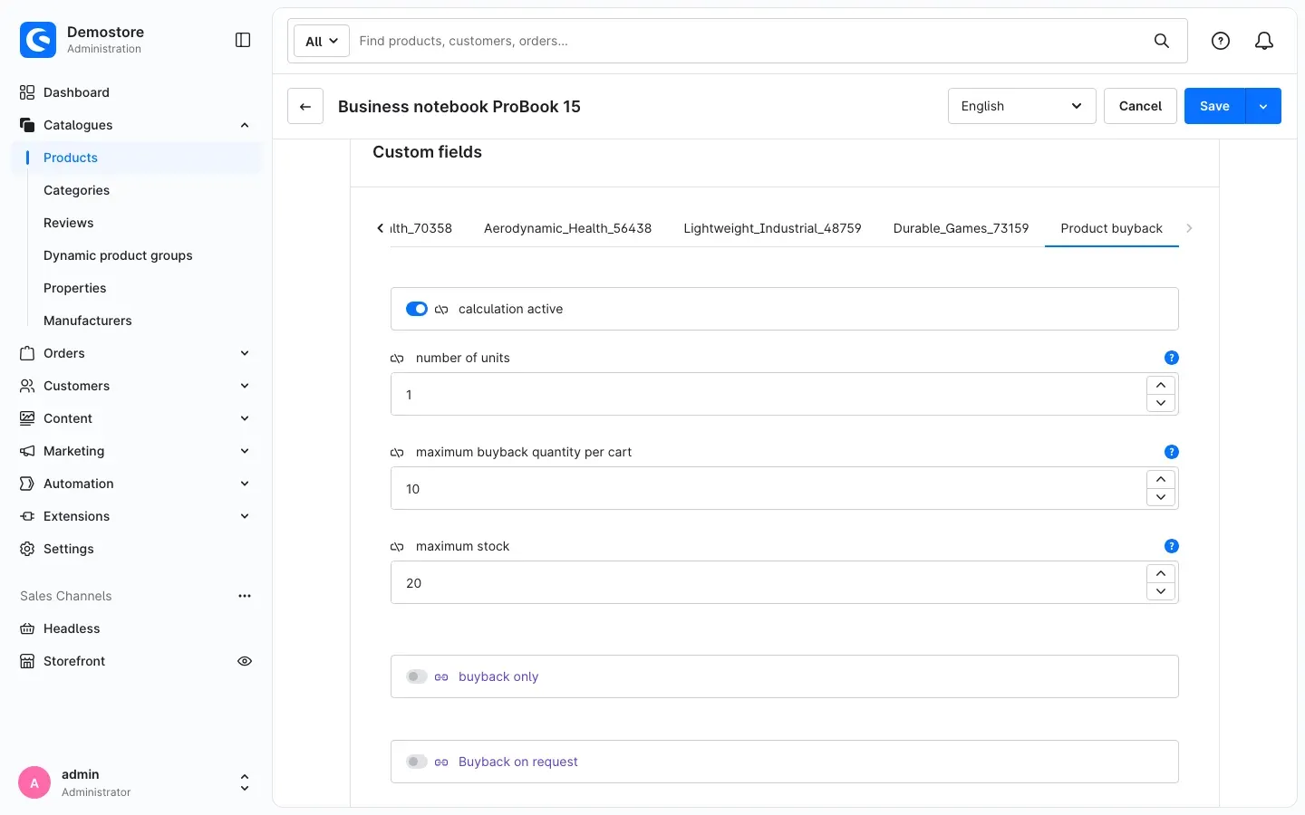Click help icon for maximum stock
The image size is (1305, 815).
pyautogui.click(x=1171, y=546)
